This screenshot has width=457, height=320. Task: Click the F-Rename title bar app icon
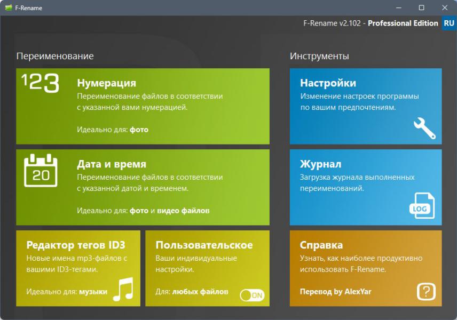[x=9, y=8]
